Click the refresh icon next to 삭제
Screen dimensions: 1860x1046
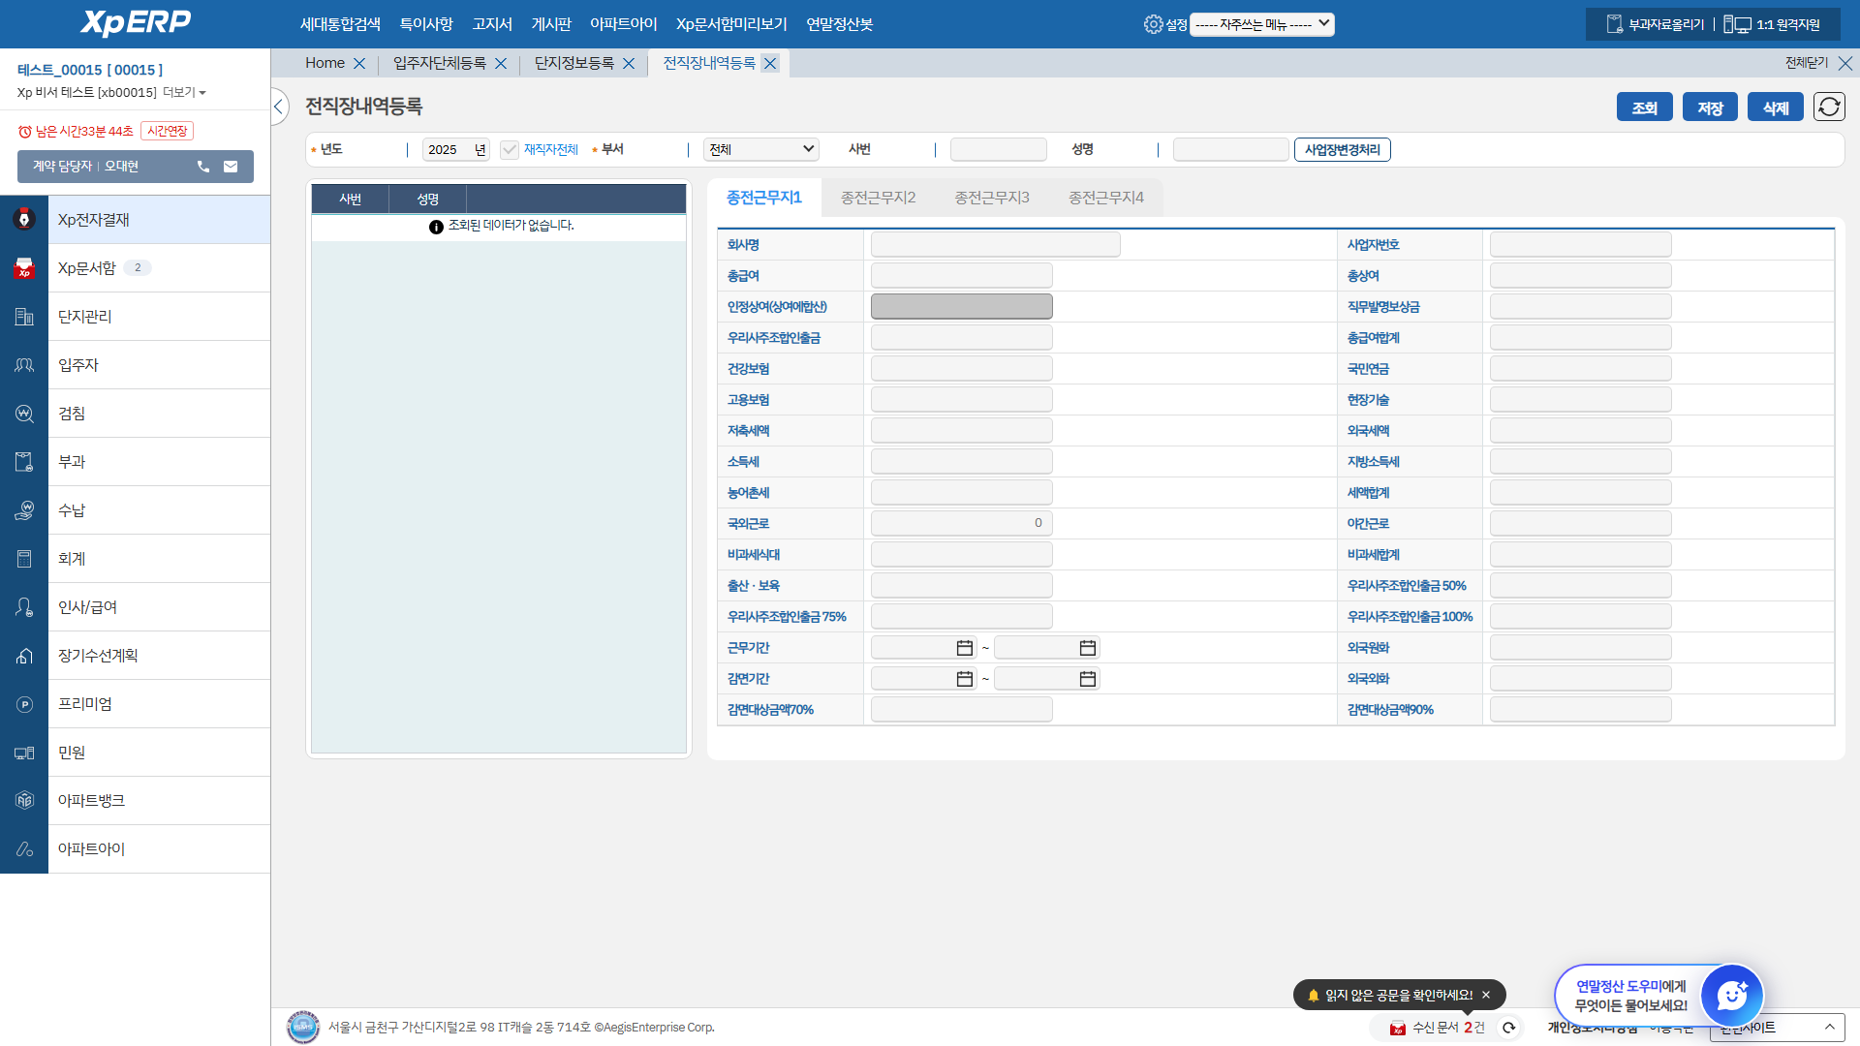1829,107
